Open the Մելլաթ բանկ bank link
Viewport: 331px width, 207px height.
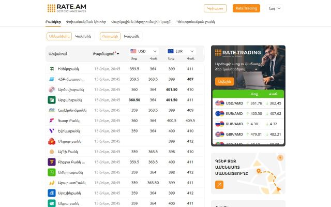click(69, 141)
